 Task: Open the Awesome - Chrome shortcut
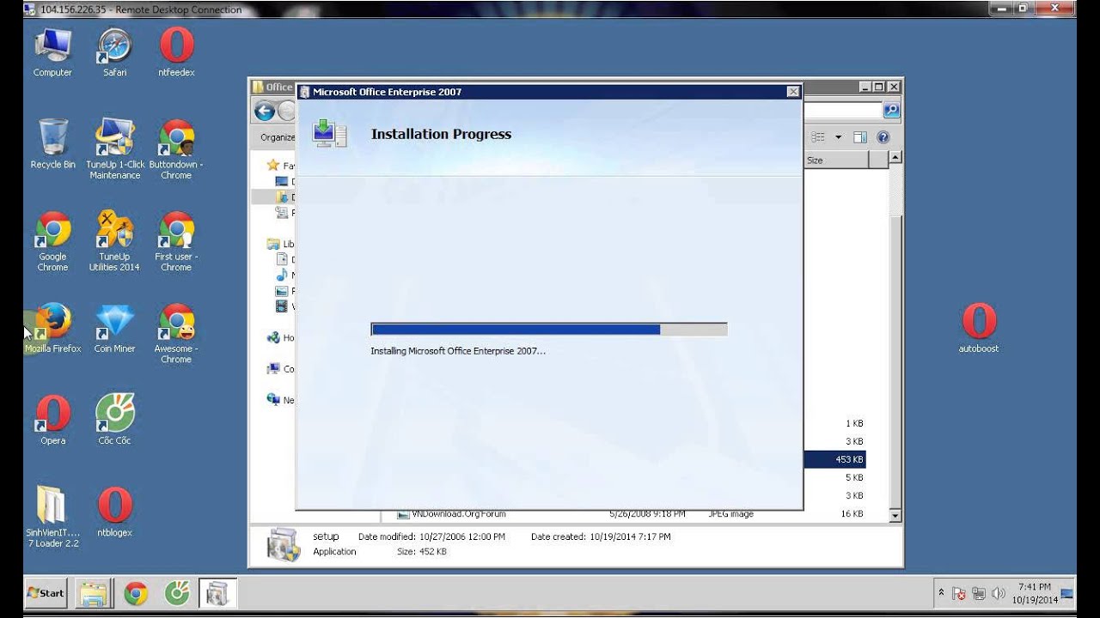(x=176, y=333)
